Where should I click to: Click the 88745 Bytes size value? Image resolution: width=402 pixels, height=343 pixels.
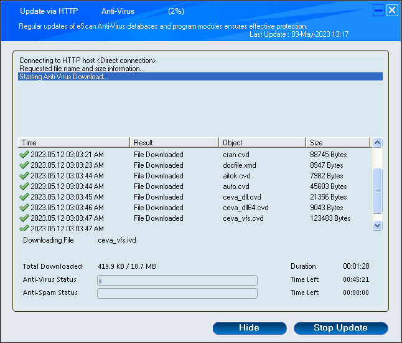[329, 155]
